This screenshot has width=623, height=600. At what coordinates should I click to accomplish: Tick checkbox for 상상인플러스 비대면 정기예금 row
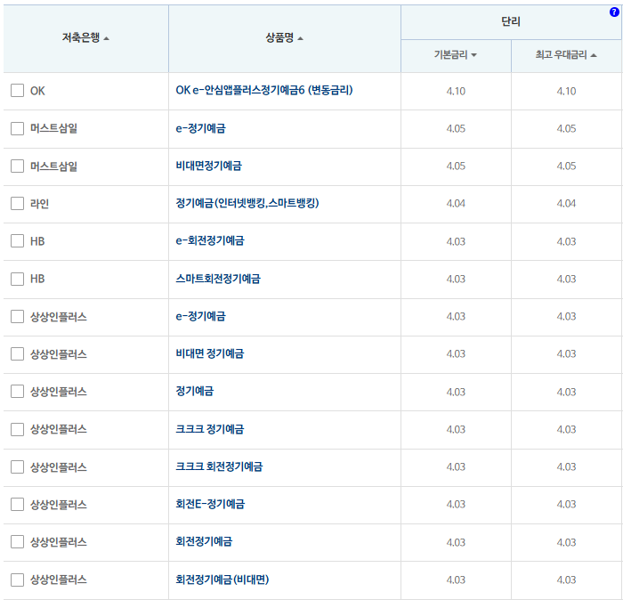pos(17,353)
